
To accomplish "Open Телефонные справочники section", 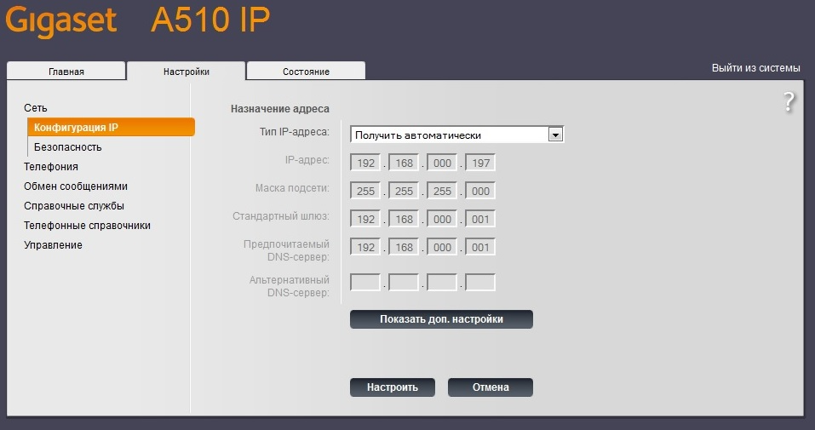I will 87,225.
